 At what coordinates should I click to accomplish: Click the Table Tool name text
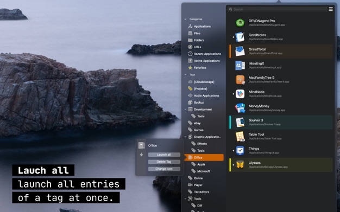(256, 134)
